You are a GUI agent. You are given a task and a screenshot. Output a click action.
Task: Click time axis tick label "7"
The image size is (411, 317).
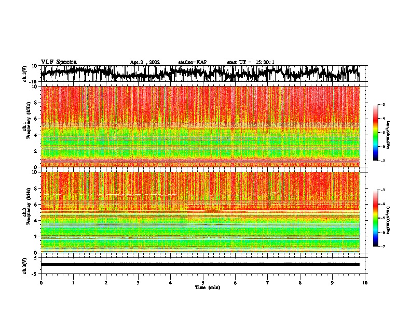tap(268, 283)
